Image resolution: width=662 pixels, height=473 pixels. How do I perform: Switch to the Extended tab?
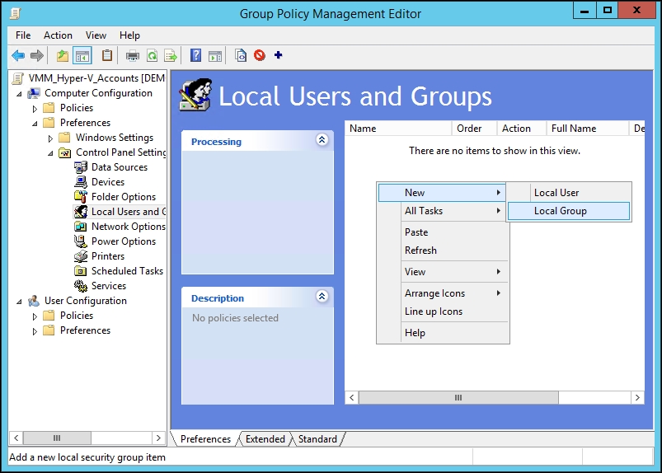(x=265, y=439)
